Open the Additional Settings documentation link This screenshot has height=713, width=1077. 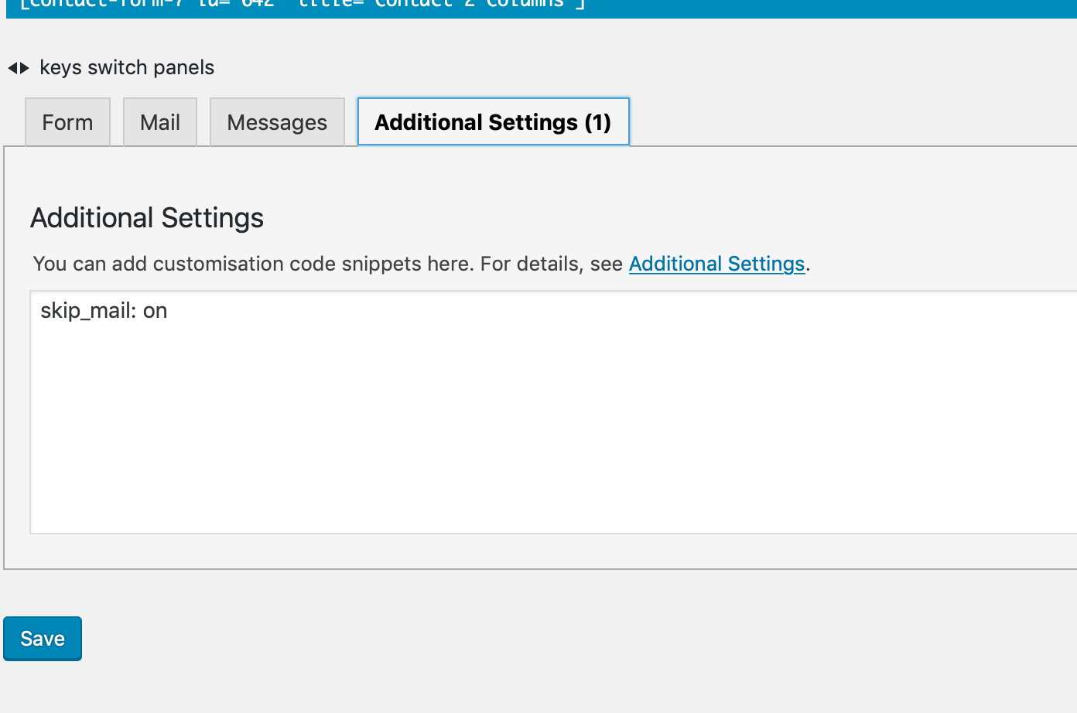pos(716,264)
